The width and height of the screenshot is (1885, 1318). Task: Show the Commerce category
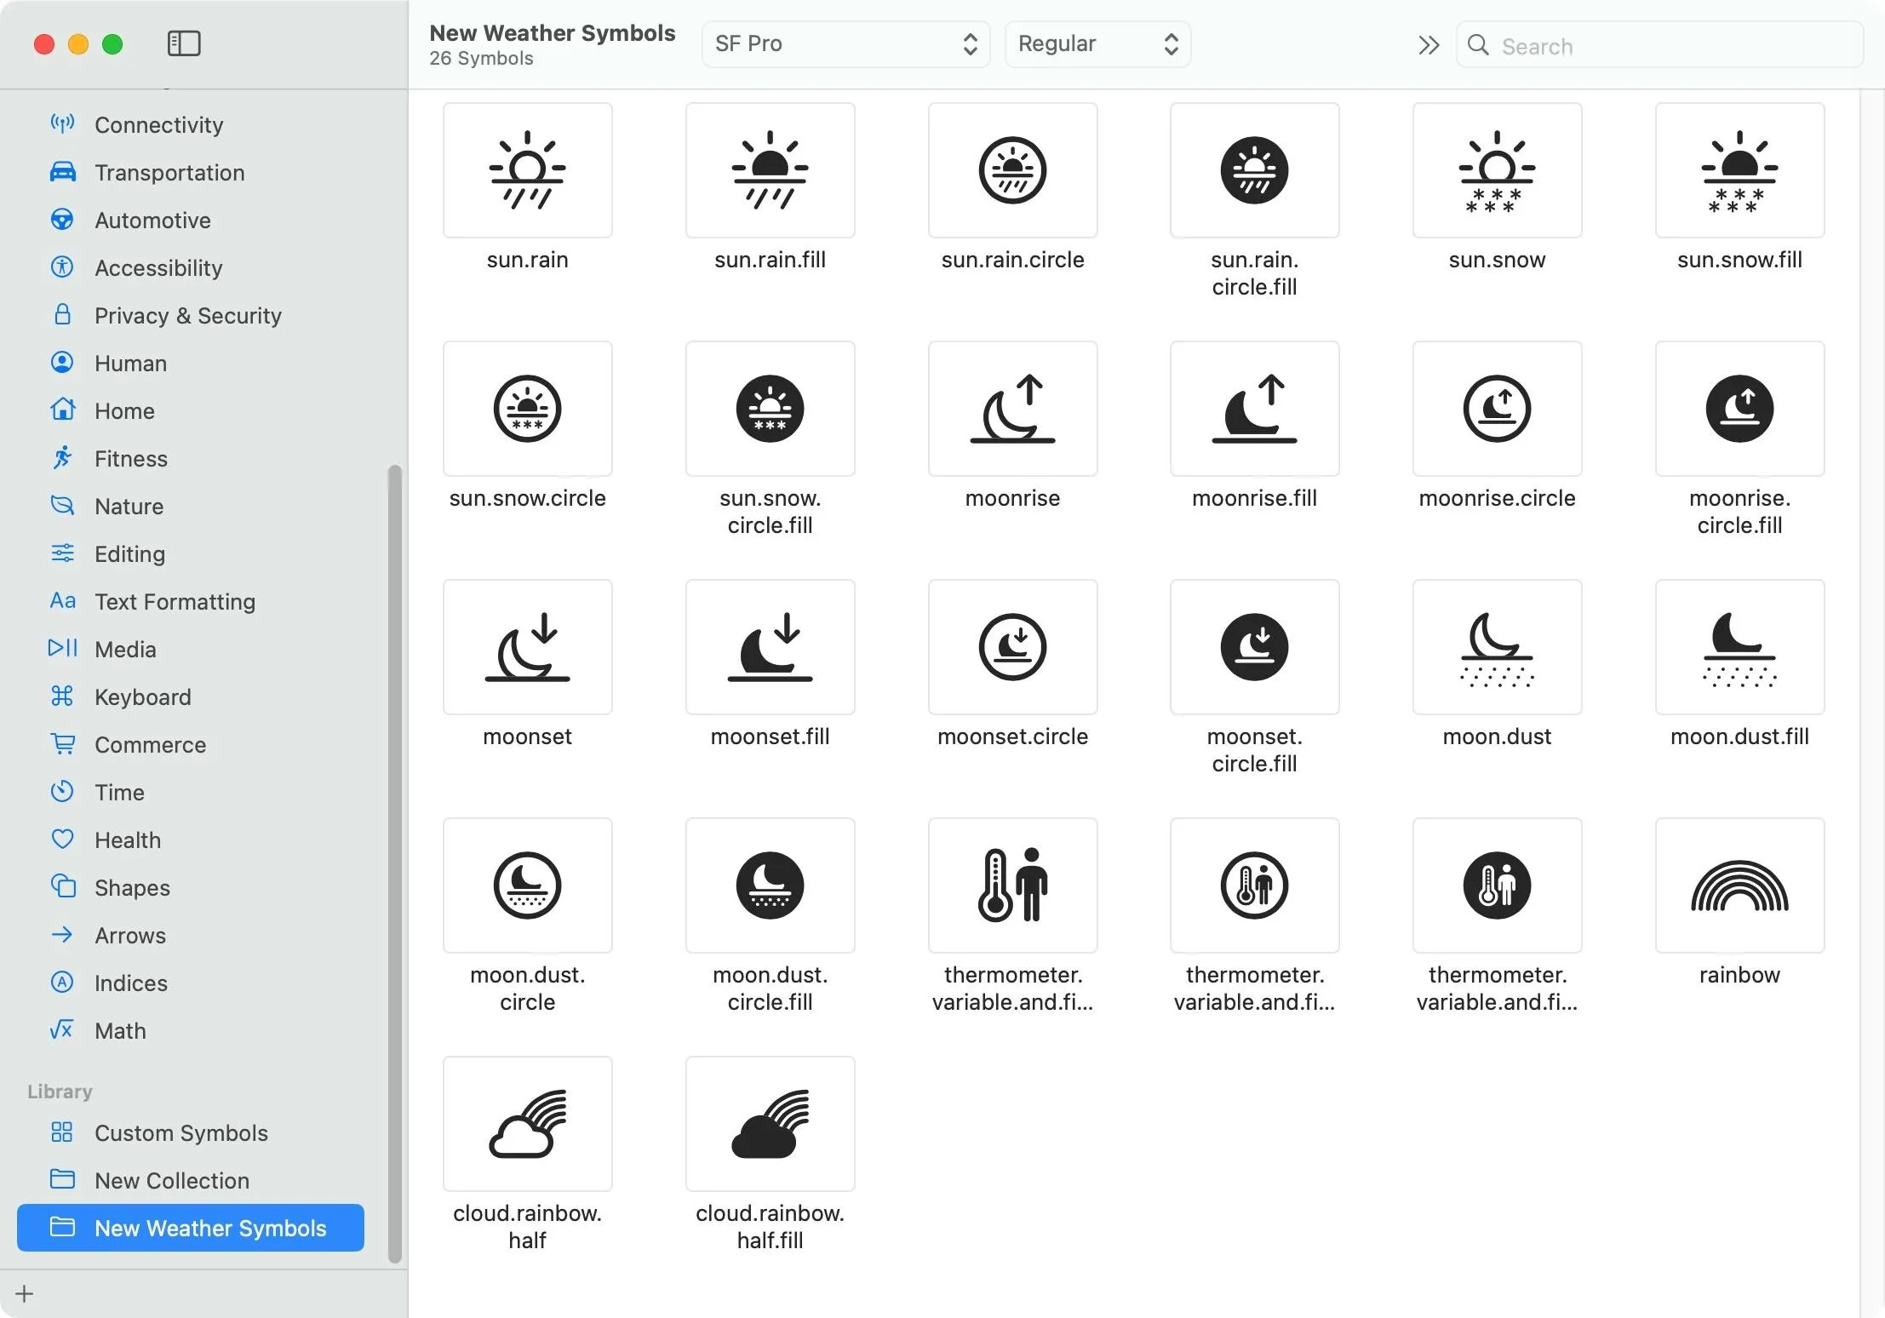pyautogui.click(x=191, y=744)
